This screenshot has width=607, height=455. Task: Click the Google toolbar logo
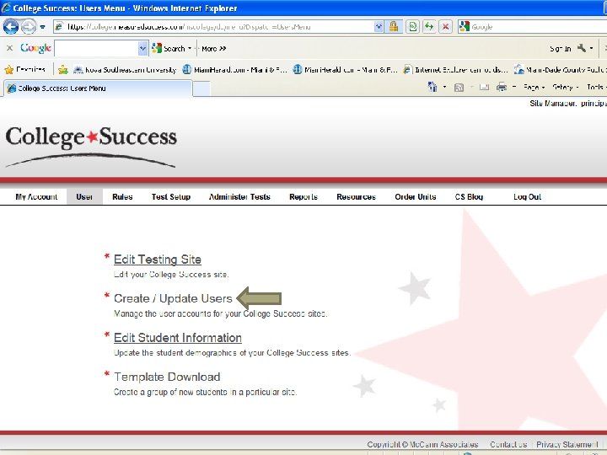point(35,48)
